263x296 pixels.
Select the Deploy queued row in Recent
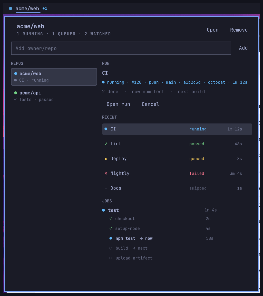pyautogui.click(x=177, y=159)
